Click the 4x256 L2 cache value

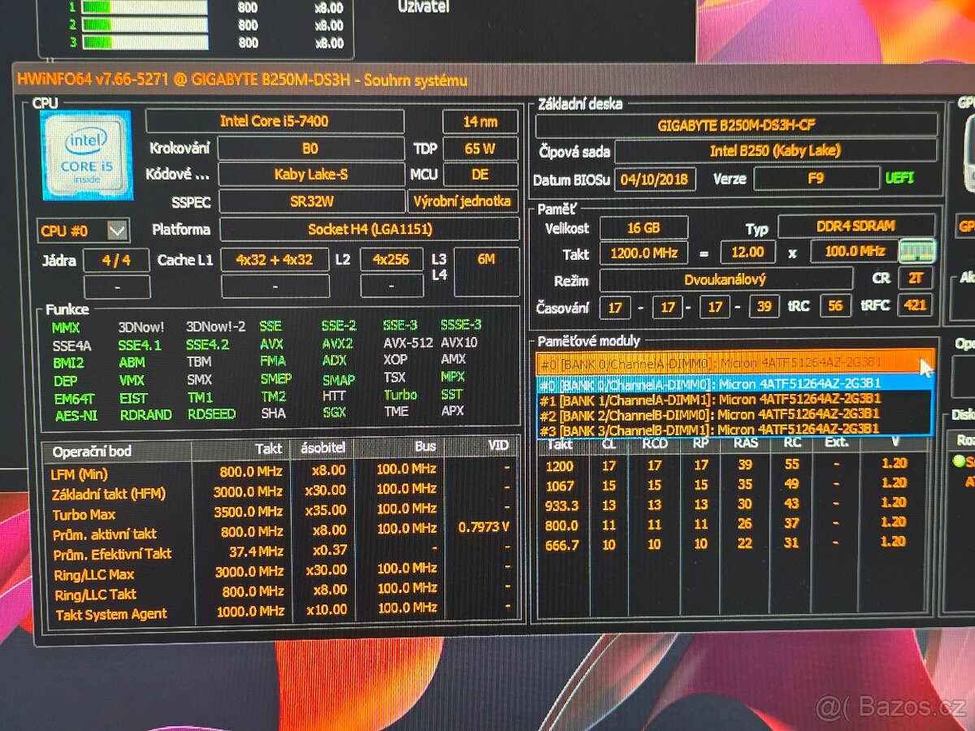pyautogui.click(x=391, y=261)
